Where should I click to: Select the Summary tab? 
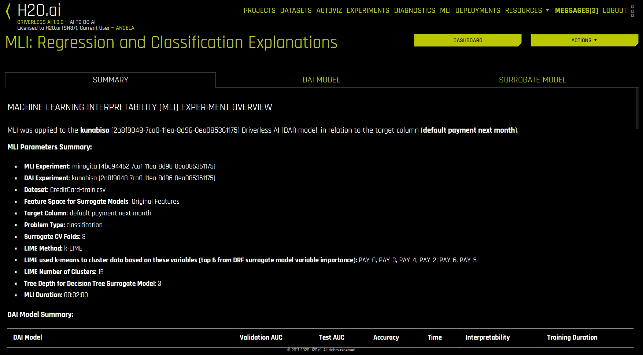pyautogui.click(x=110, y=80)
